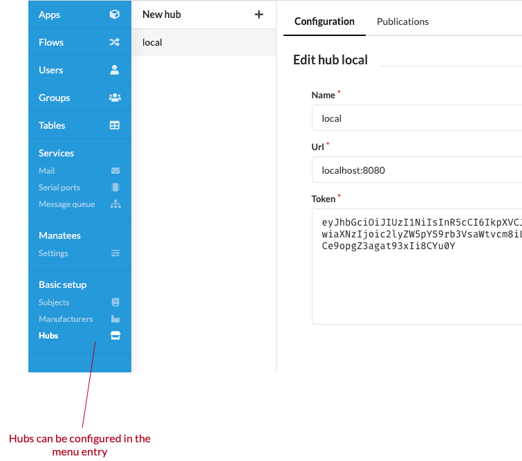This screenshot has width=522, height=461.
Task: Open the Serial ports entry
Action: pyautogui.click(x=80, y=188)
